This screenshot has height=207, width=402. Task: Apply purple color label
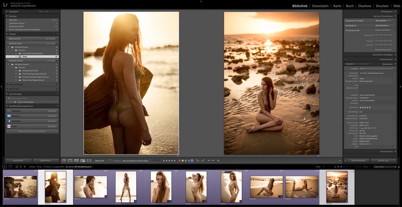point(192,161)
